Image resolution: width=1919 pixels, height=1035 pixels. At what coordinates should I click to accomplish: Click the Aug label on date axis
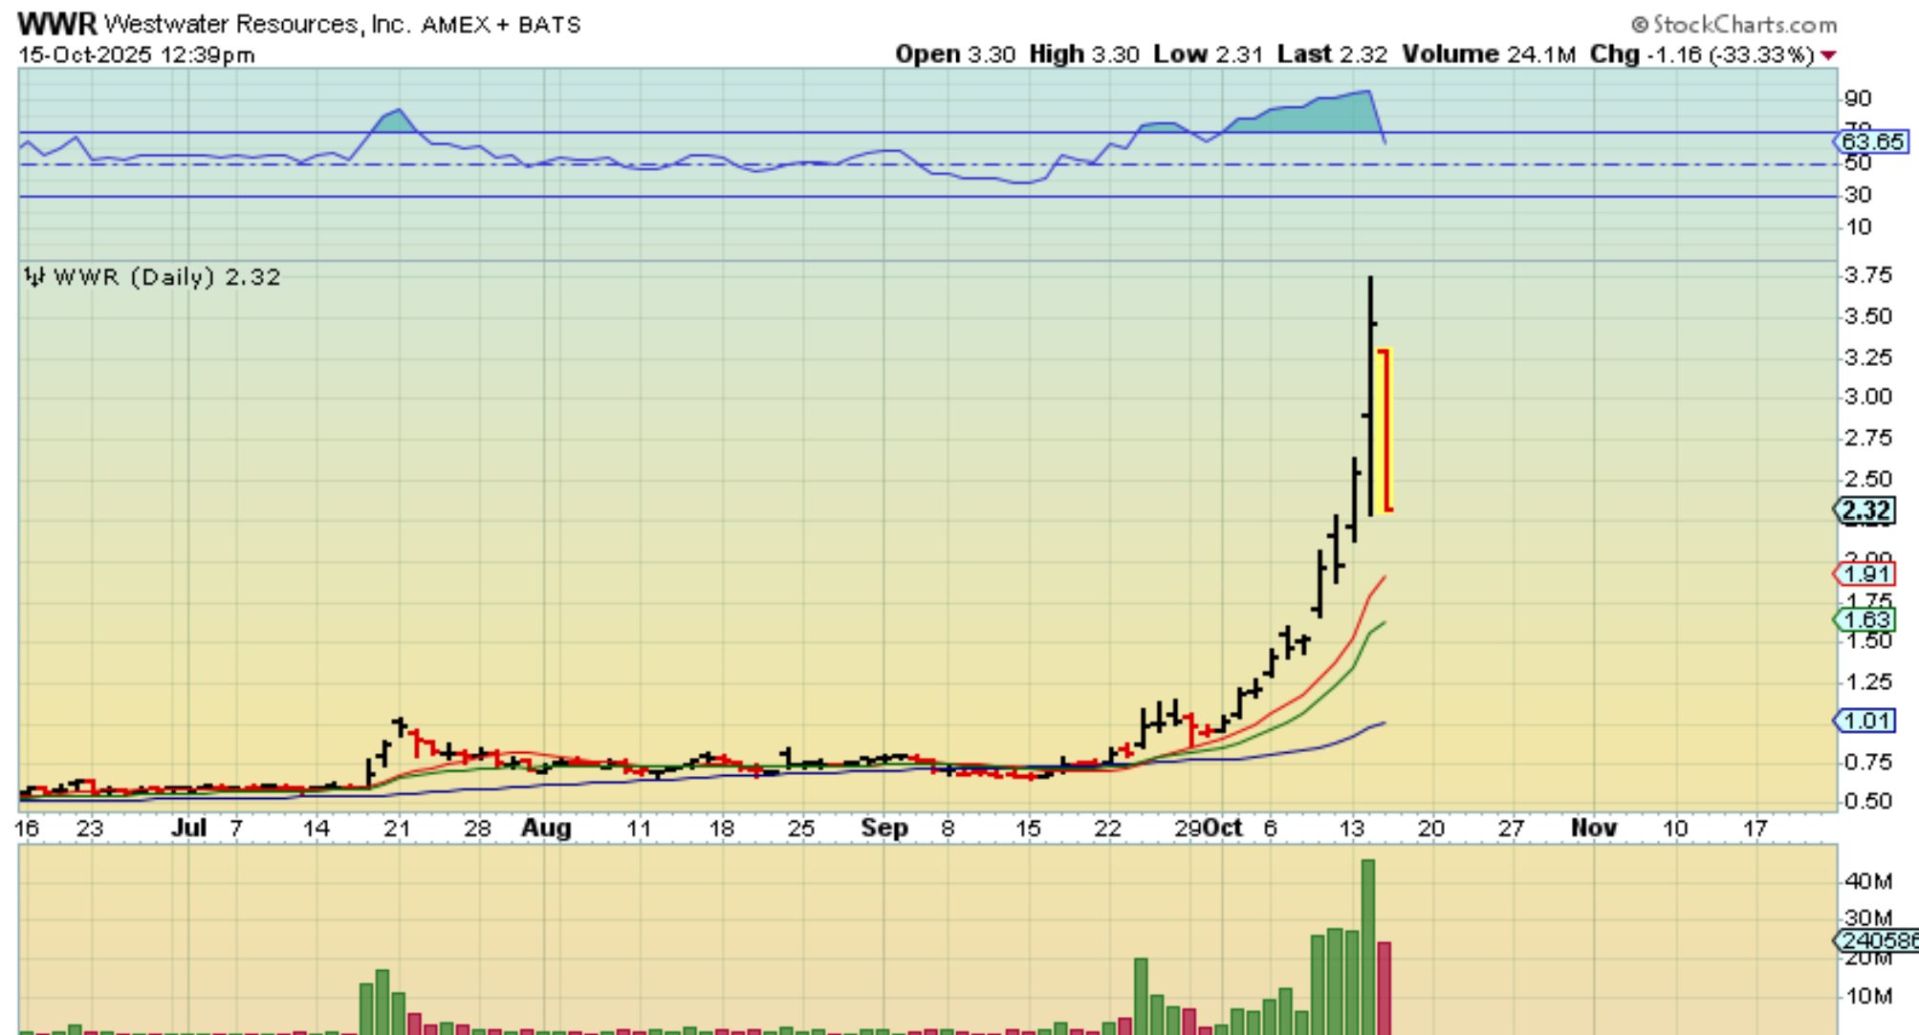pos(546,828)
